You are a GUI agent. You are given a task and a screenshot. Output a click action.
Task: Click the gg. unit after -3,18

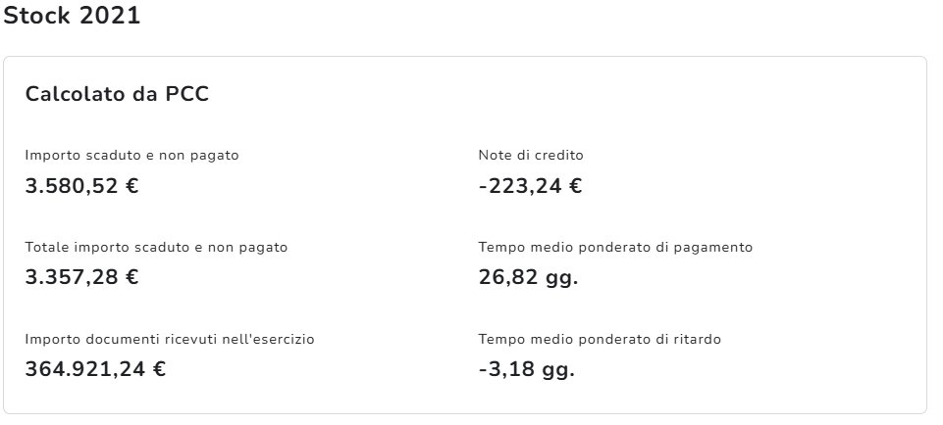pyautogui.click(x=556, y=370)
